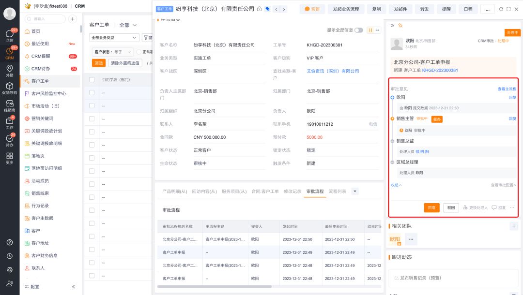Screen dimensions: 523x295
Task: Open 客户风险监控中心 in the navigation menu
Action: [48, 93]
